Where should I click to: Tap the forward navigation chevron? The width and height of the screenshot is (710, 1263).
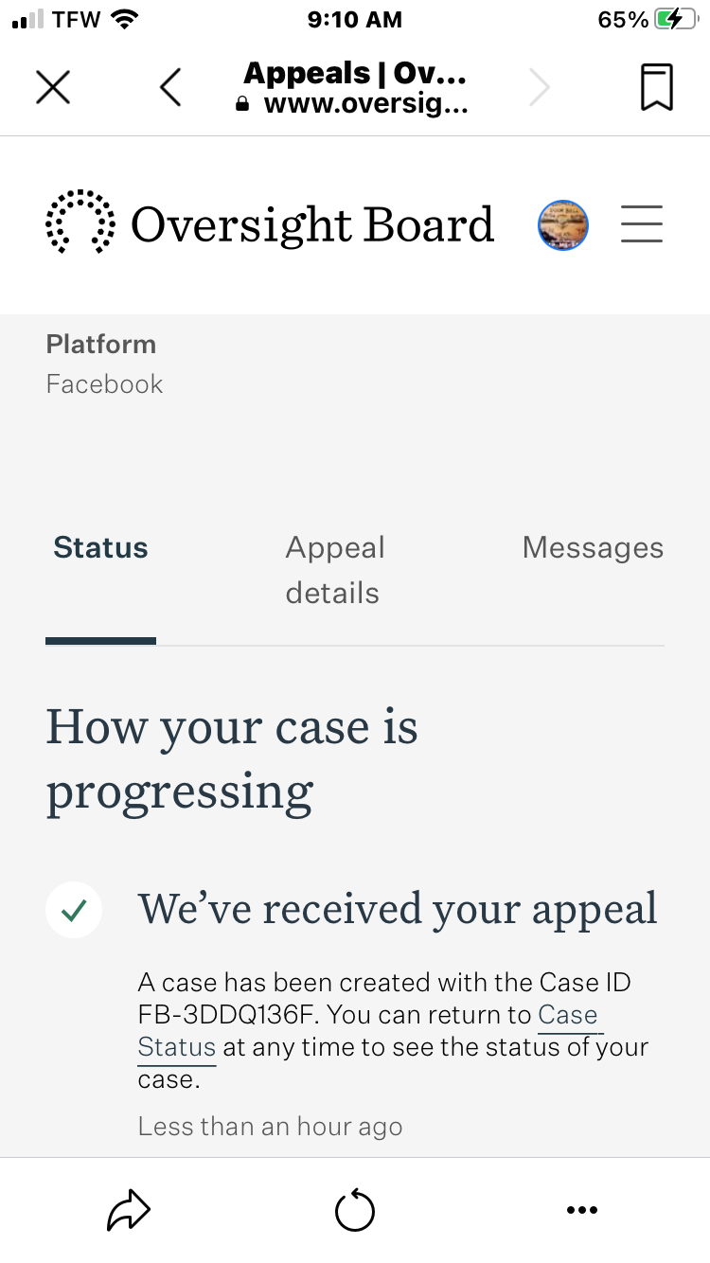539,88
